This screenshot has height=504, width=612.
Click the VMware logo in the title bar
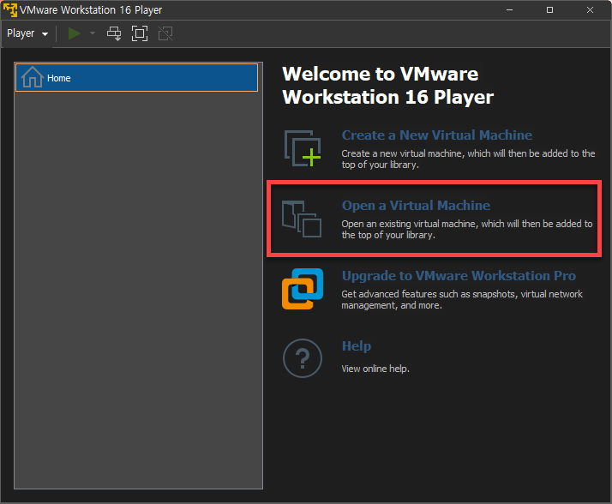coord(10,9)
